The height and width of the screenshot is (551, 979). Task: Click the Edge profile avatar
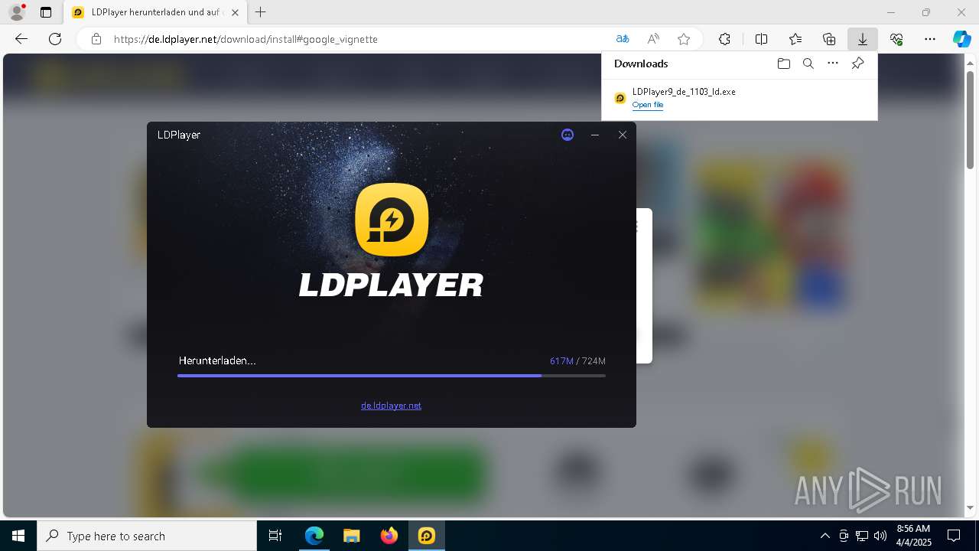tap(17, 12)
